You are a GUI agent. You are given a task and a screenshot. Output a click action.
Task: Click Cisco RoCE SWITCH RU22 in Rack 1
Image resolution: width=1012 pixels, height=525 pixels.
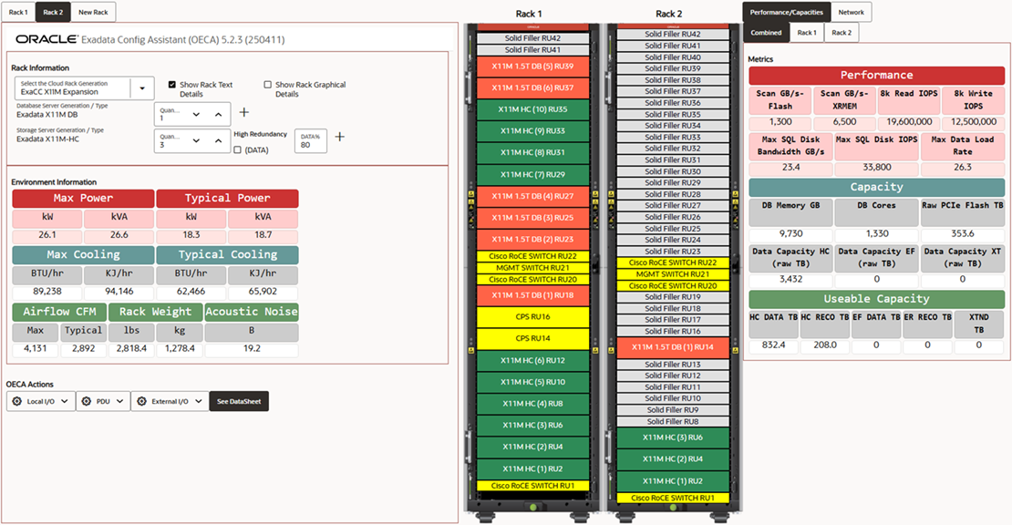point(532,256)
